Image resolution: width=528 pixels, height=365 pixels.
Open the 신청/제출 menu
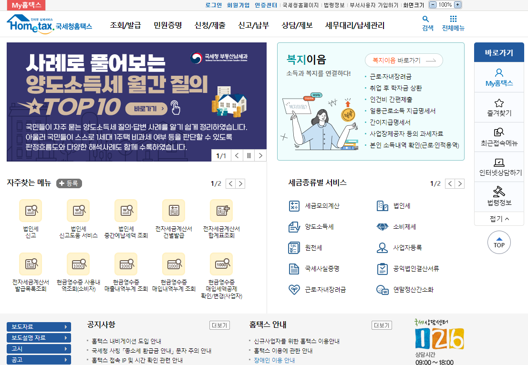[210, 25]
